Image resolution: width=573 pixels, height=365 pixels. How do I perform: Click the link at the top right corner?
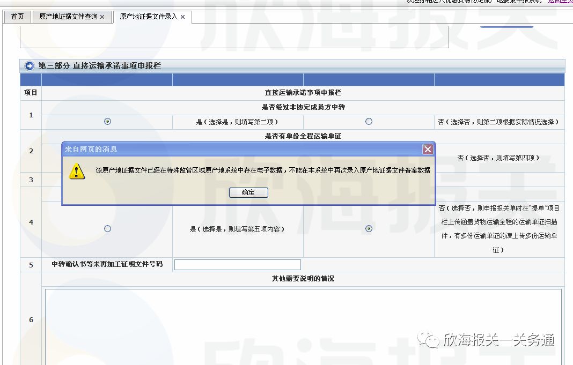point(560,2)
